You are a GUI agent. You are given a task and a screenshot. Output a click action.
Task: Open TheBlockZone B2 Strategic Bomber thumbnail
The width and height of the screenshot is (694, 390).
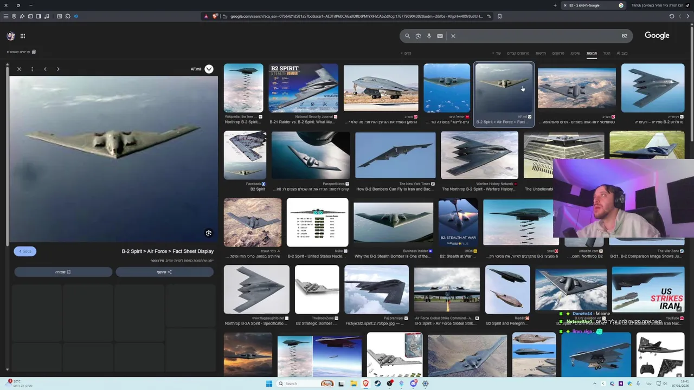pyautogui.click(x=317, y=290)
